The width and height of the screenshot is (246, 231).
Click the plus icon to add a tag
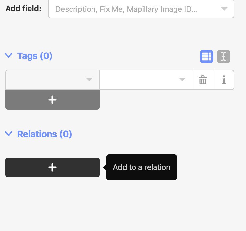click(52, 100)
